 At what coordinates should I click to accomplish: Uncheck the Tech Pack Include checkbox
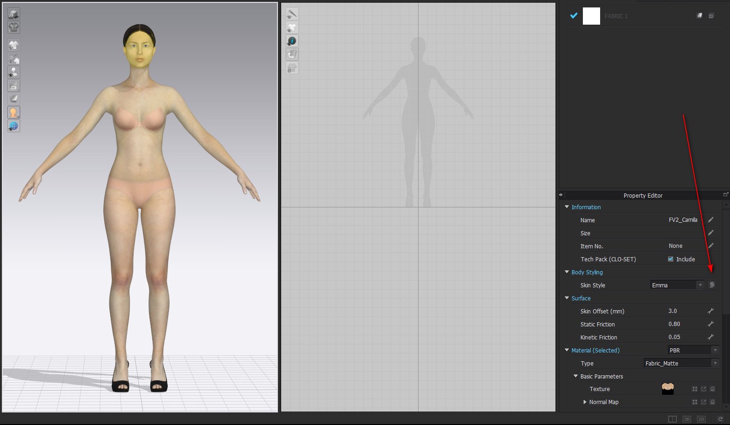(x=670, y=259)
